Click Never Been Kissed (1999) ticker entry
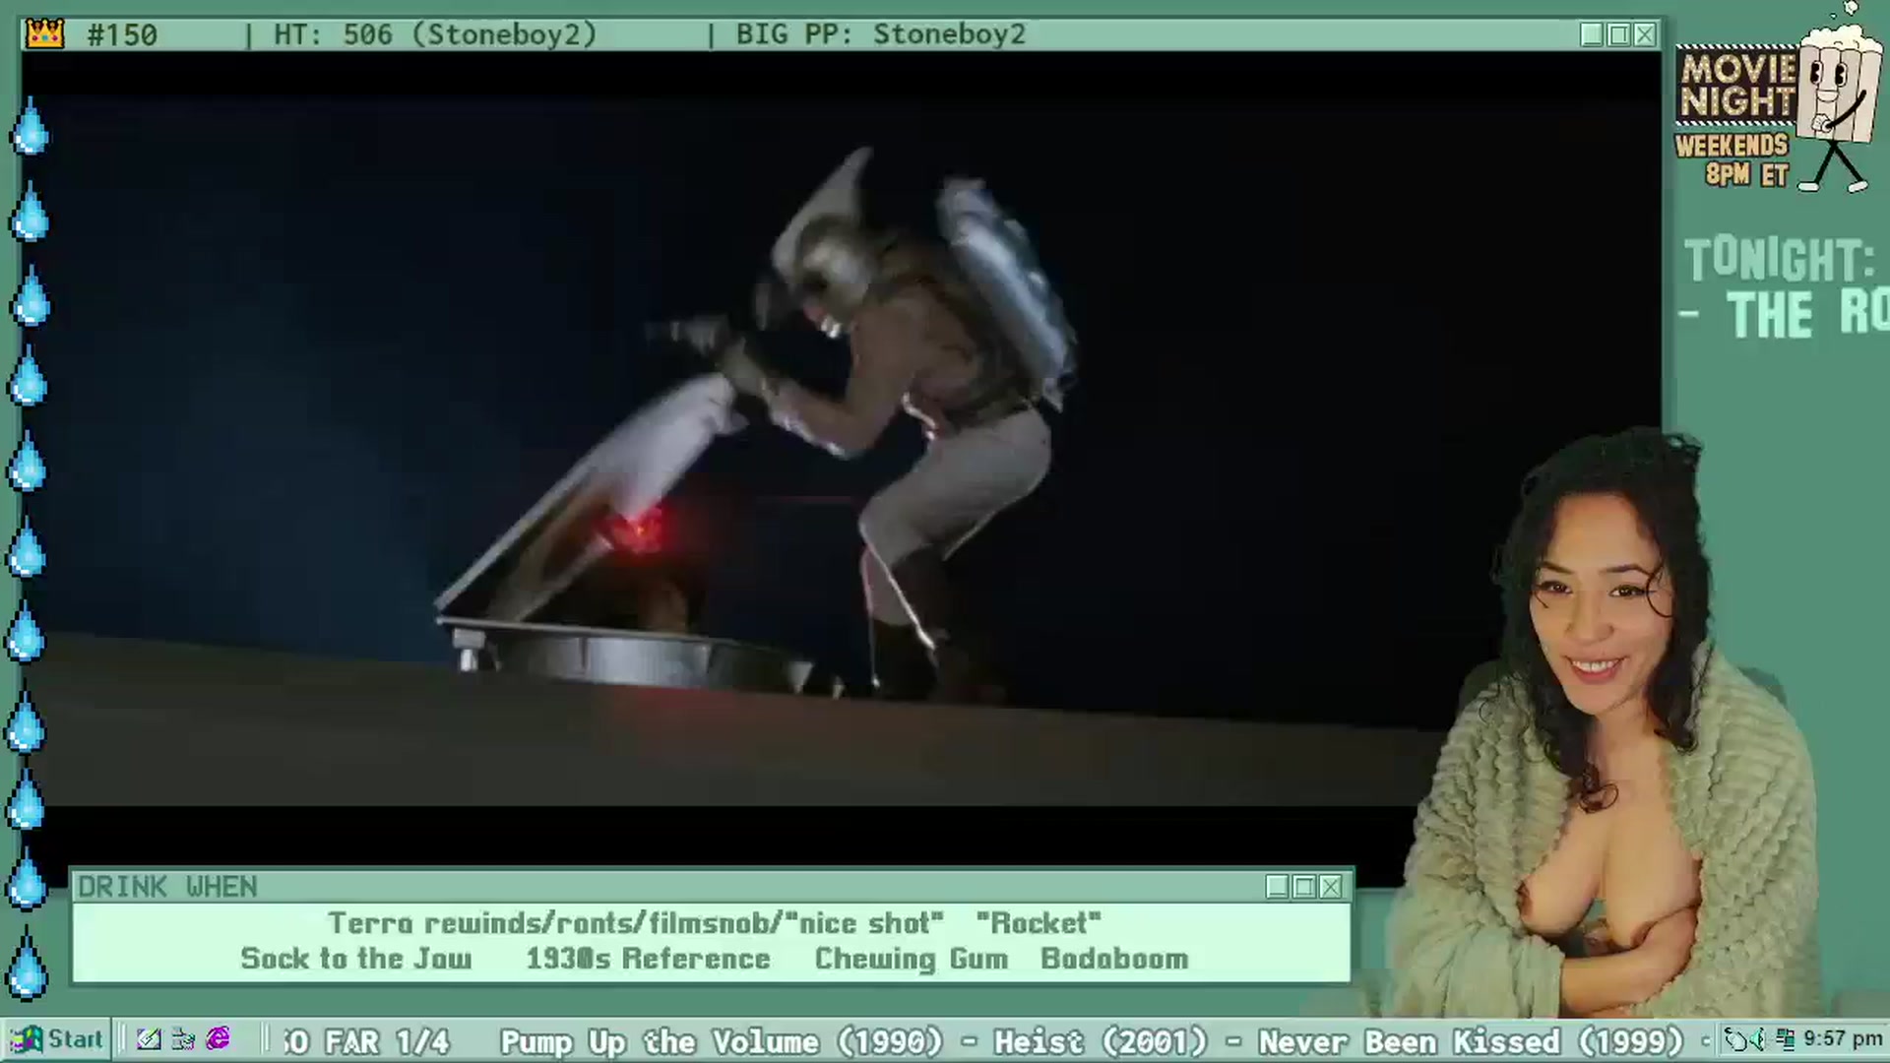Screen dimensions: 1890x1063 [x=1471, y=1041]
